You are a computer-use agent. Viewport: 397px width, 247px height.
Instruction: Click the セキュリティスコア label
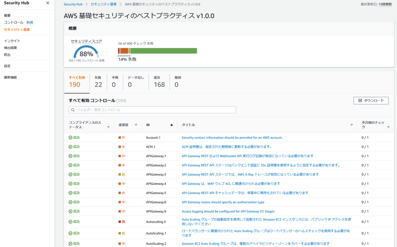coord(86,41)
